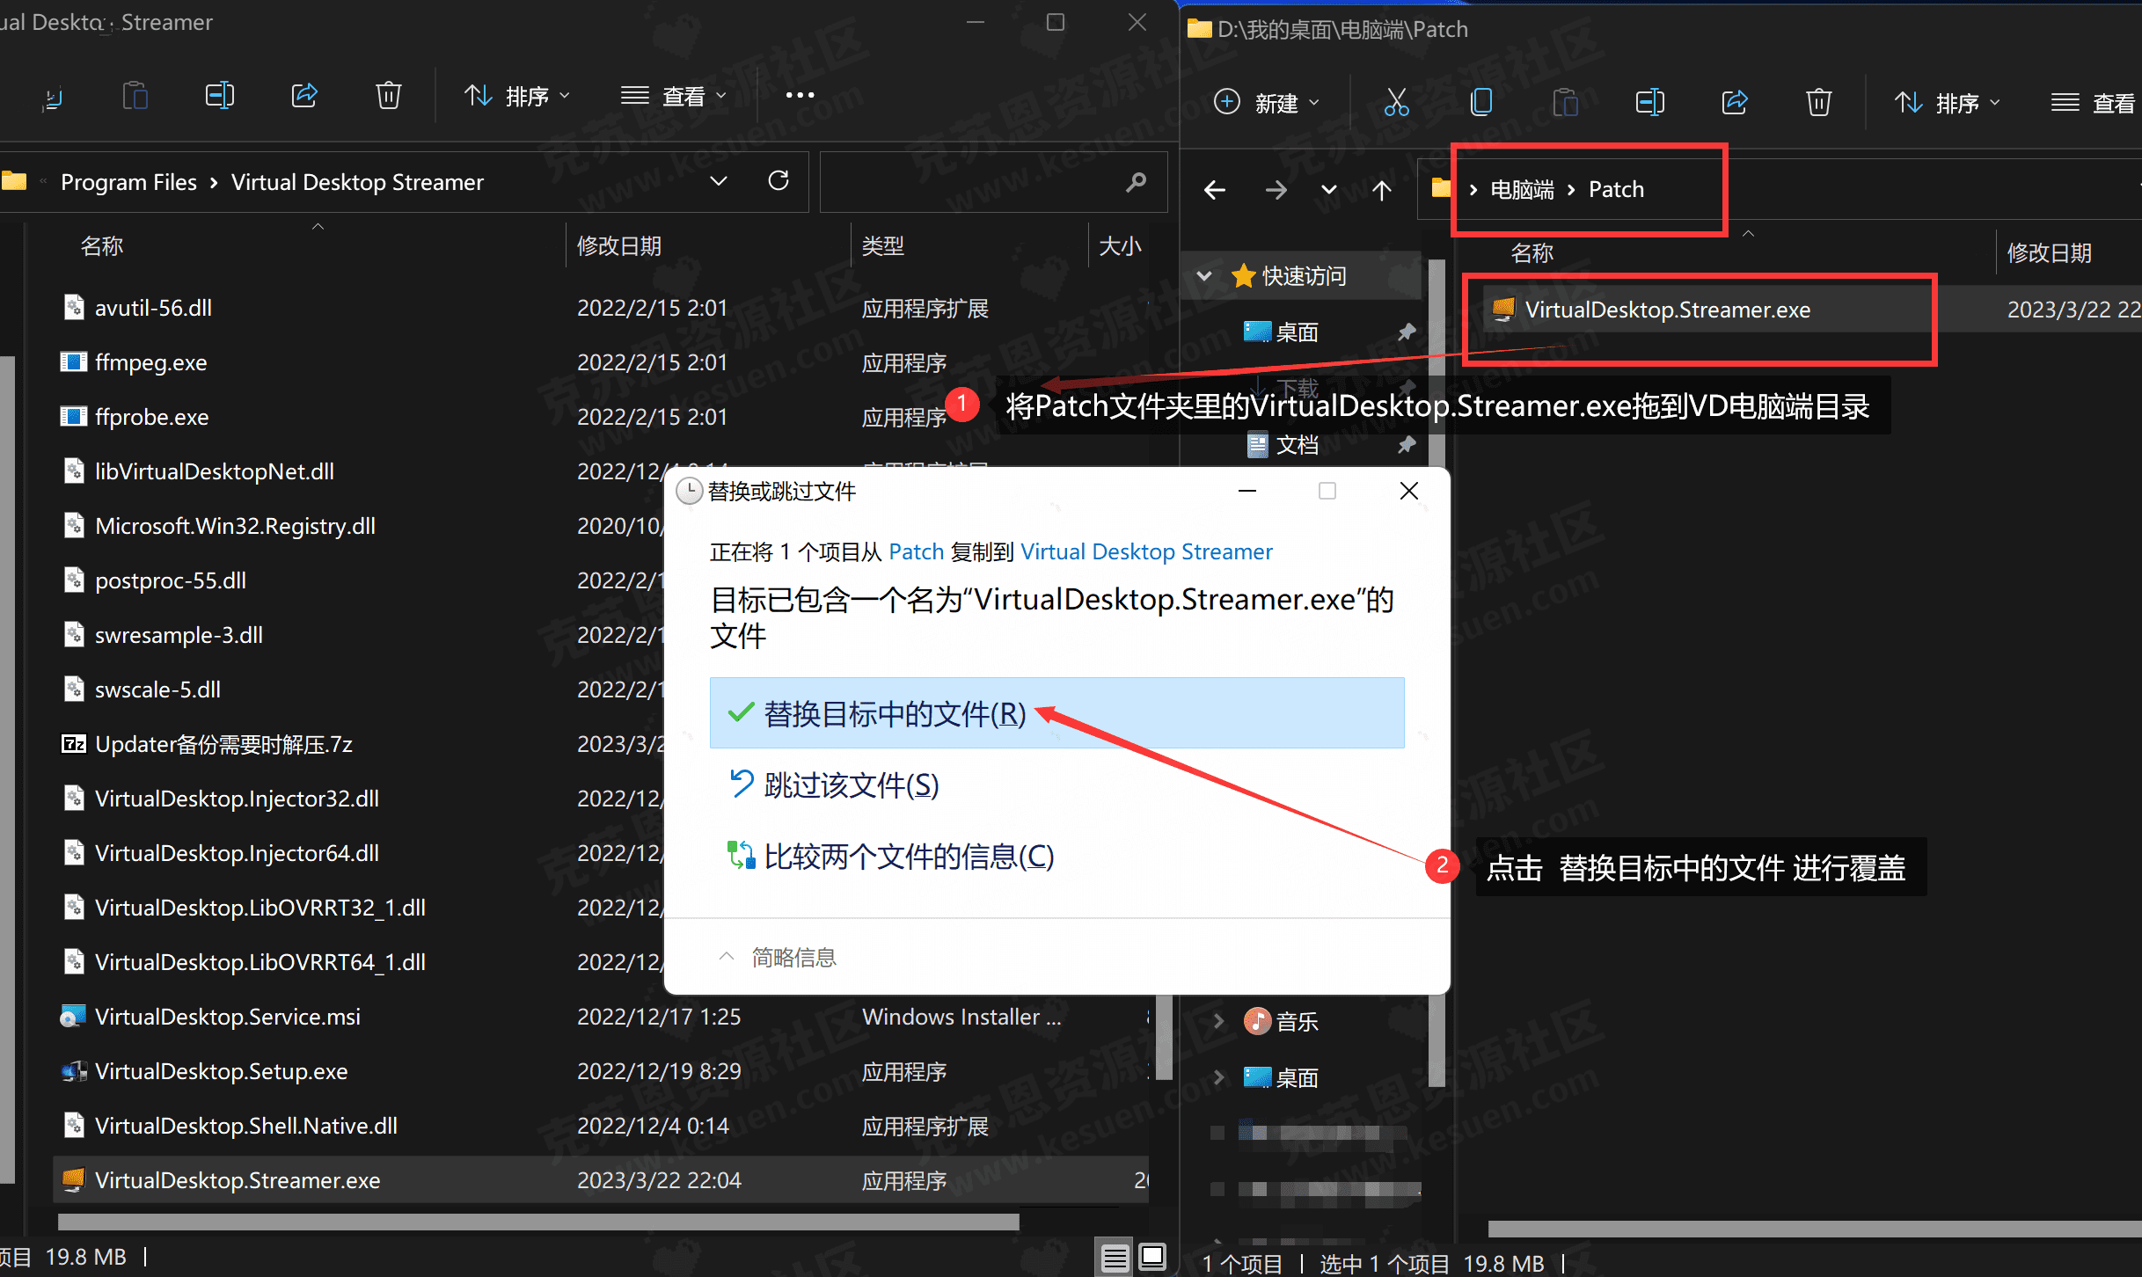2142x1277 pixels.
Task: Click the delete trash icon in left window
Action: 388,95
